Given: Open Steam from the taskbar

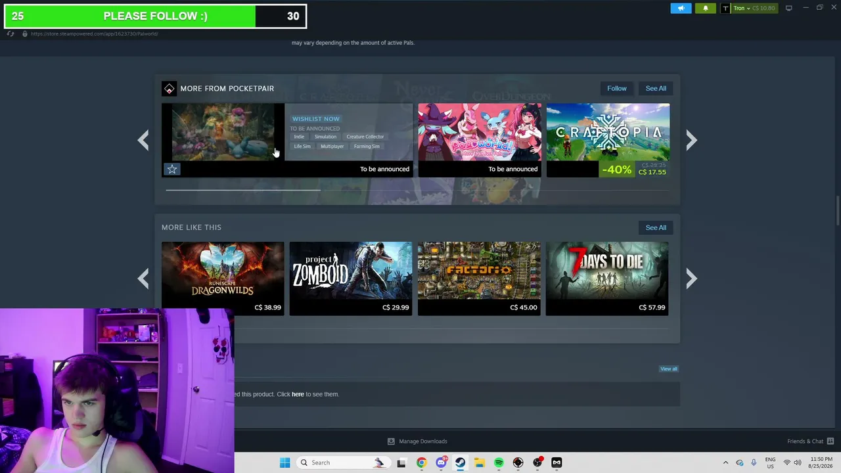Looking at the screenshot, I should tap(460, 462).
